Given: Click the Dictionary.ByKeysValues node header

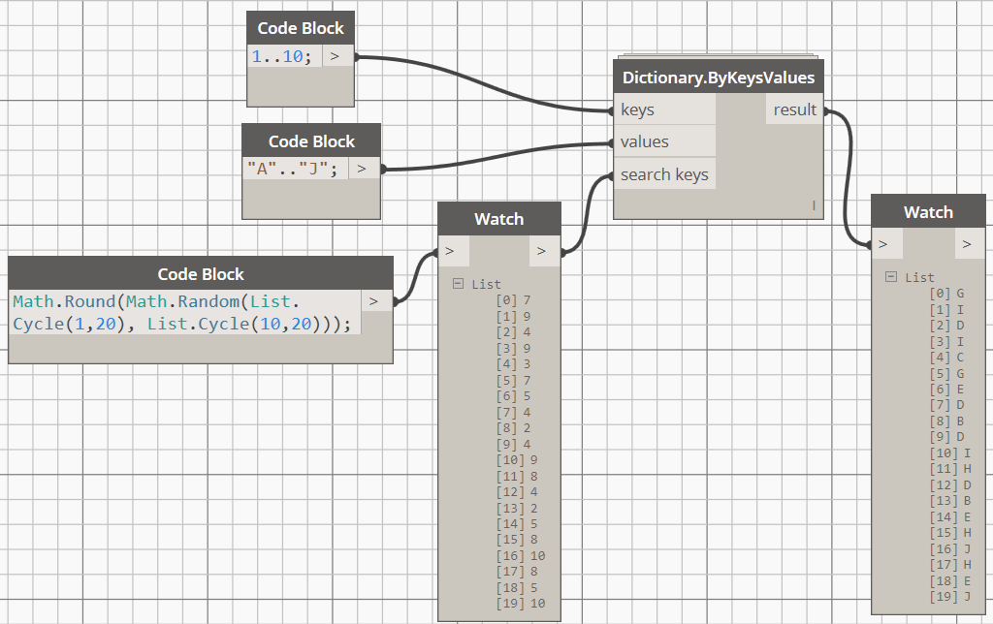Looking at the screenshot, I should pyautogui.click(x=718, y=77).
